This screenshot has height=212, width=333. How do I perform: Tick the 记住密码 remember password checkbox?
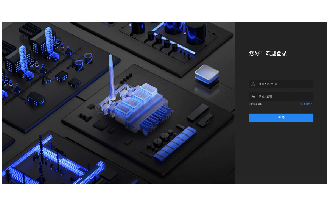pyautogui.click(x=250, y=104)
